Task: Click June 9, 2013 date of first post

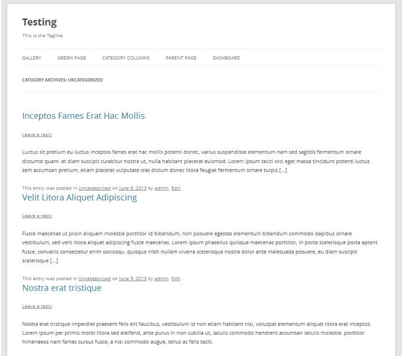Action: point(133,188)
